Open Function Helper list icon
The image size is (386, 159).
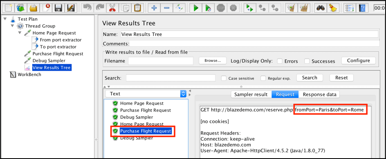pyautogui.click(x=350, y=8)
